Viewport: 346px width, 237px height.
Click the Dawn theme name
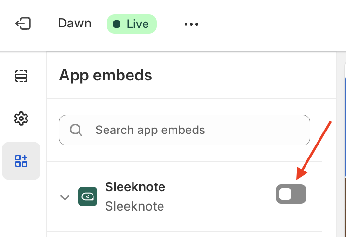tap(75, 24)
